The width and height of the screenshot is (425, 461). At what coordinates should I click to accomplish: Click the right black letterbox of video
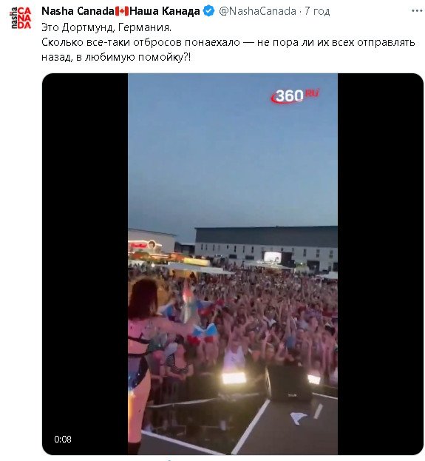tap(381, 263)
